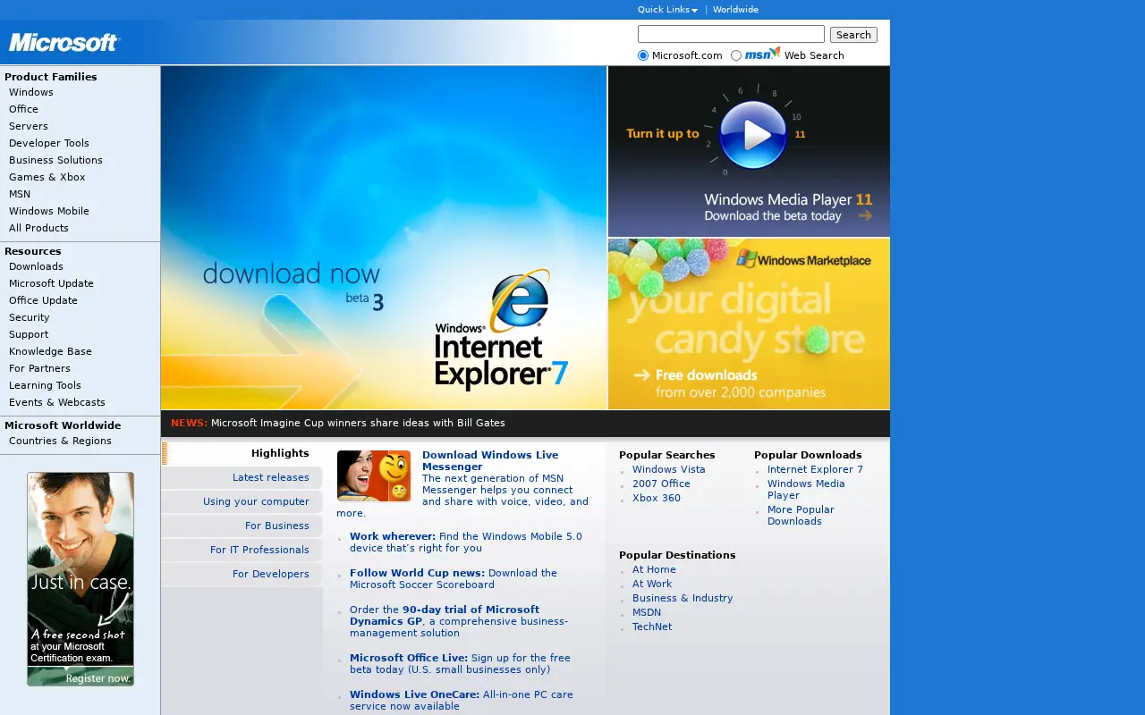
Task: Click the Internet Explorer 7 logo
Action: 502,331
